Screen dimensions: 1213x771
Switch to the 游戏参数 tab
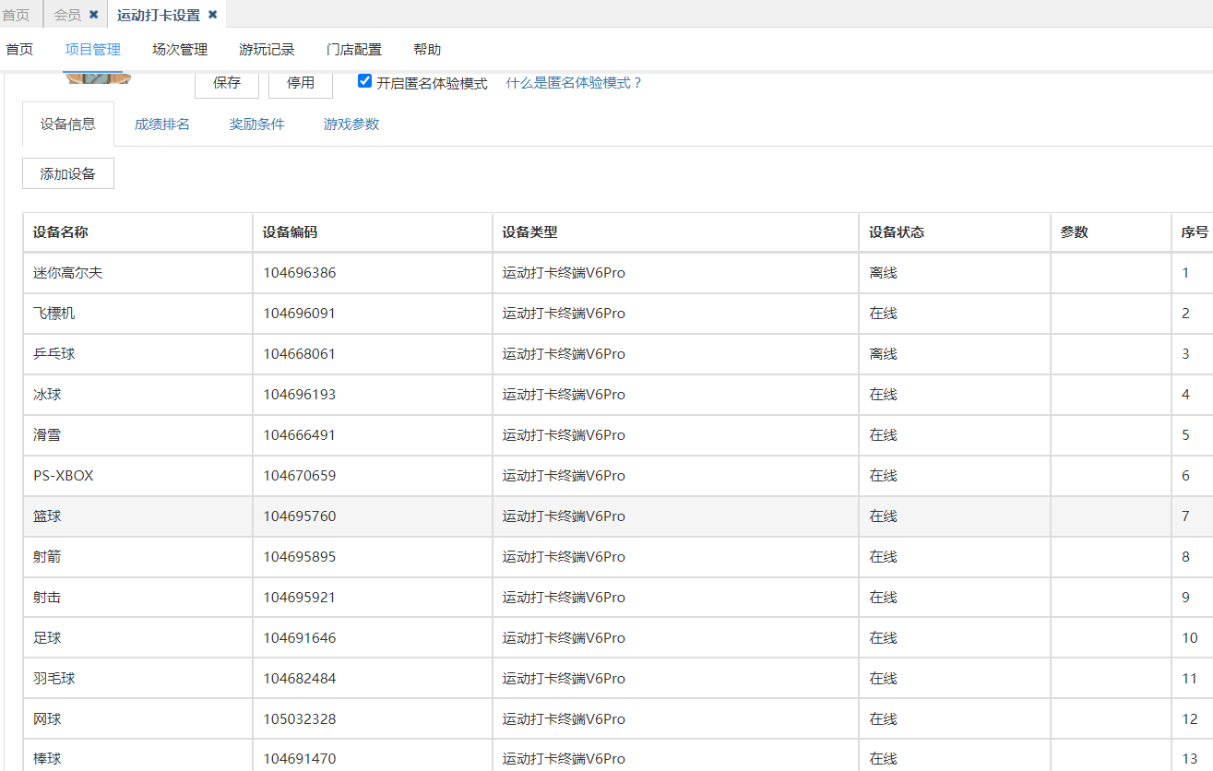pyautogui.click(x=351, y=124)
